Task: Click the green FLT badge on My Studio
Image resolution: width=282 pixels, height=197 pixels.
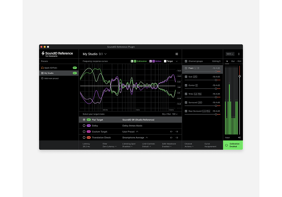Action: tap(75, 73)
